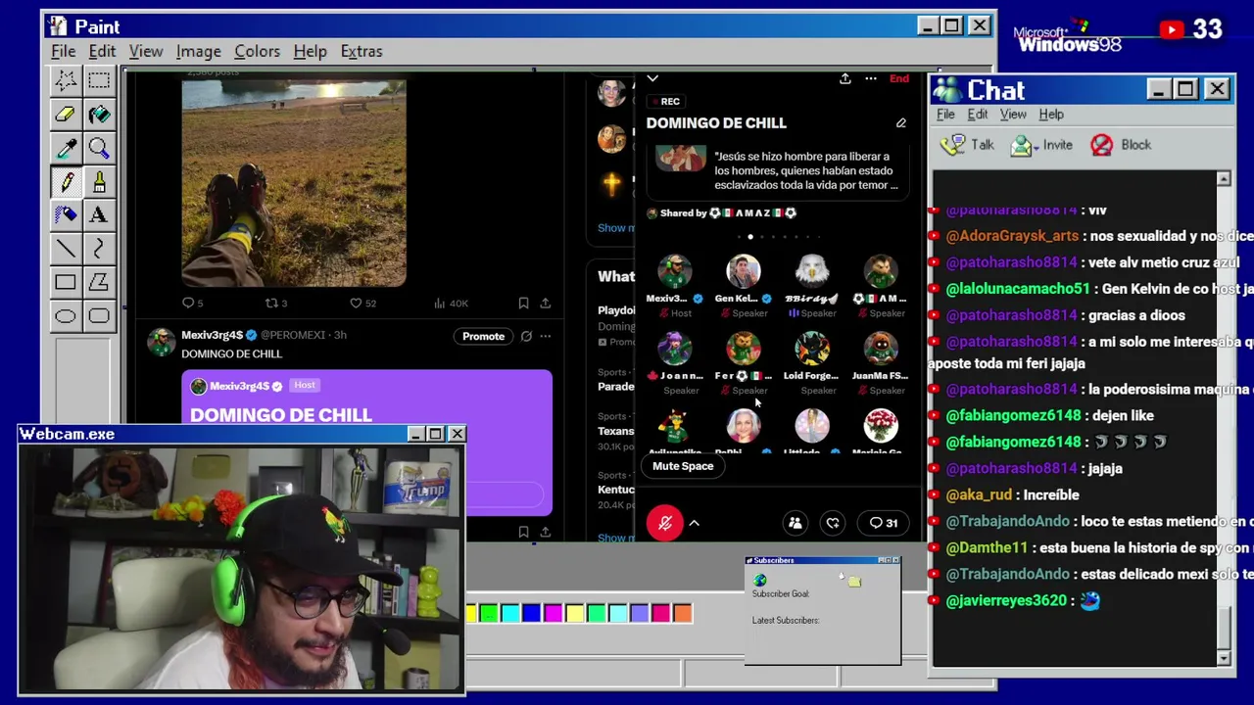1254x705 pixels.
Task: Select the Airbrush tool in Paint
Action: click(x=66, y=214)
